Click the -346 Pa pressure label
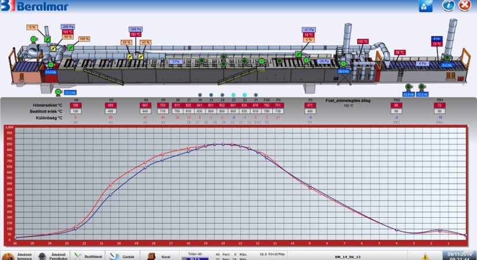Viewport: 477px width, 260px height. [x=136, y=29]
